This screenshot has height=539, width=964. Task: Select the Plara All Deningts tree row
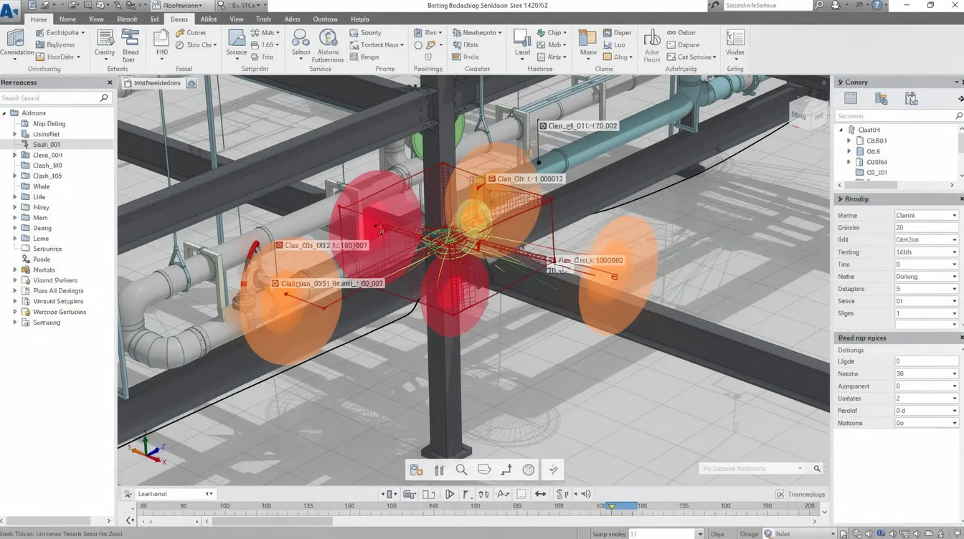57,290
